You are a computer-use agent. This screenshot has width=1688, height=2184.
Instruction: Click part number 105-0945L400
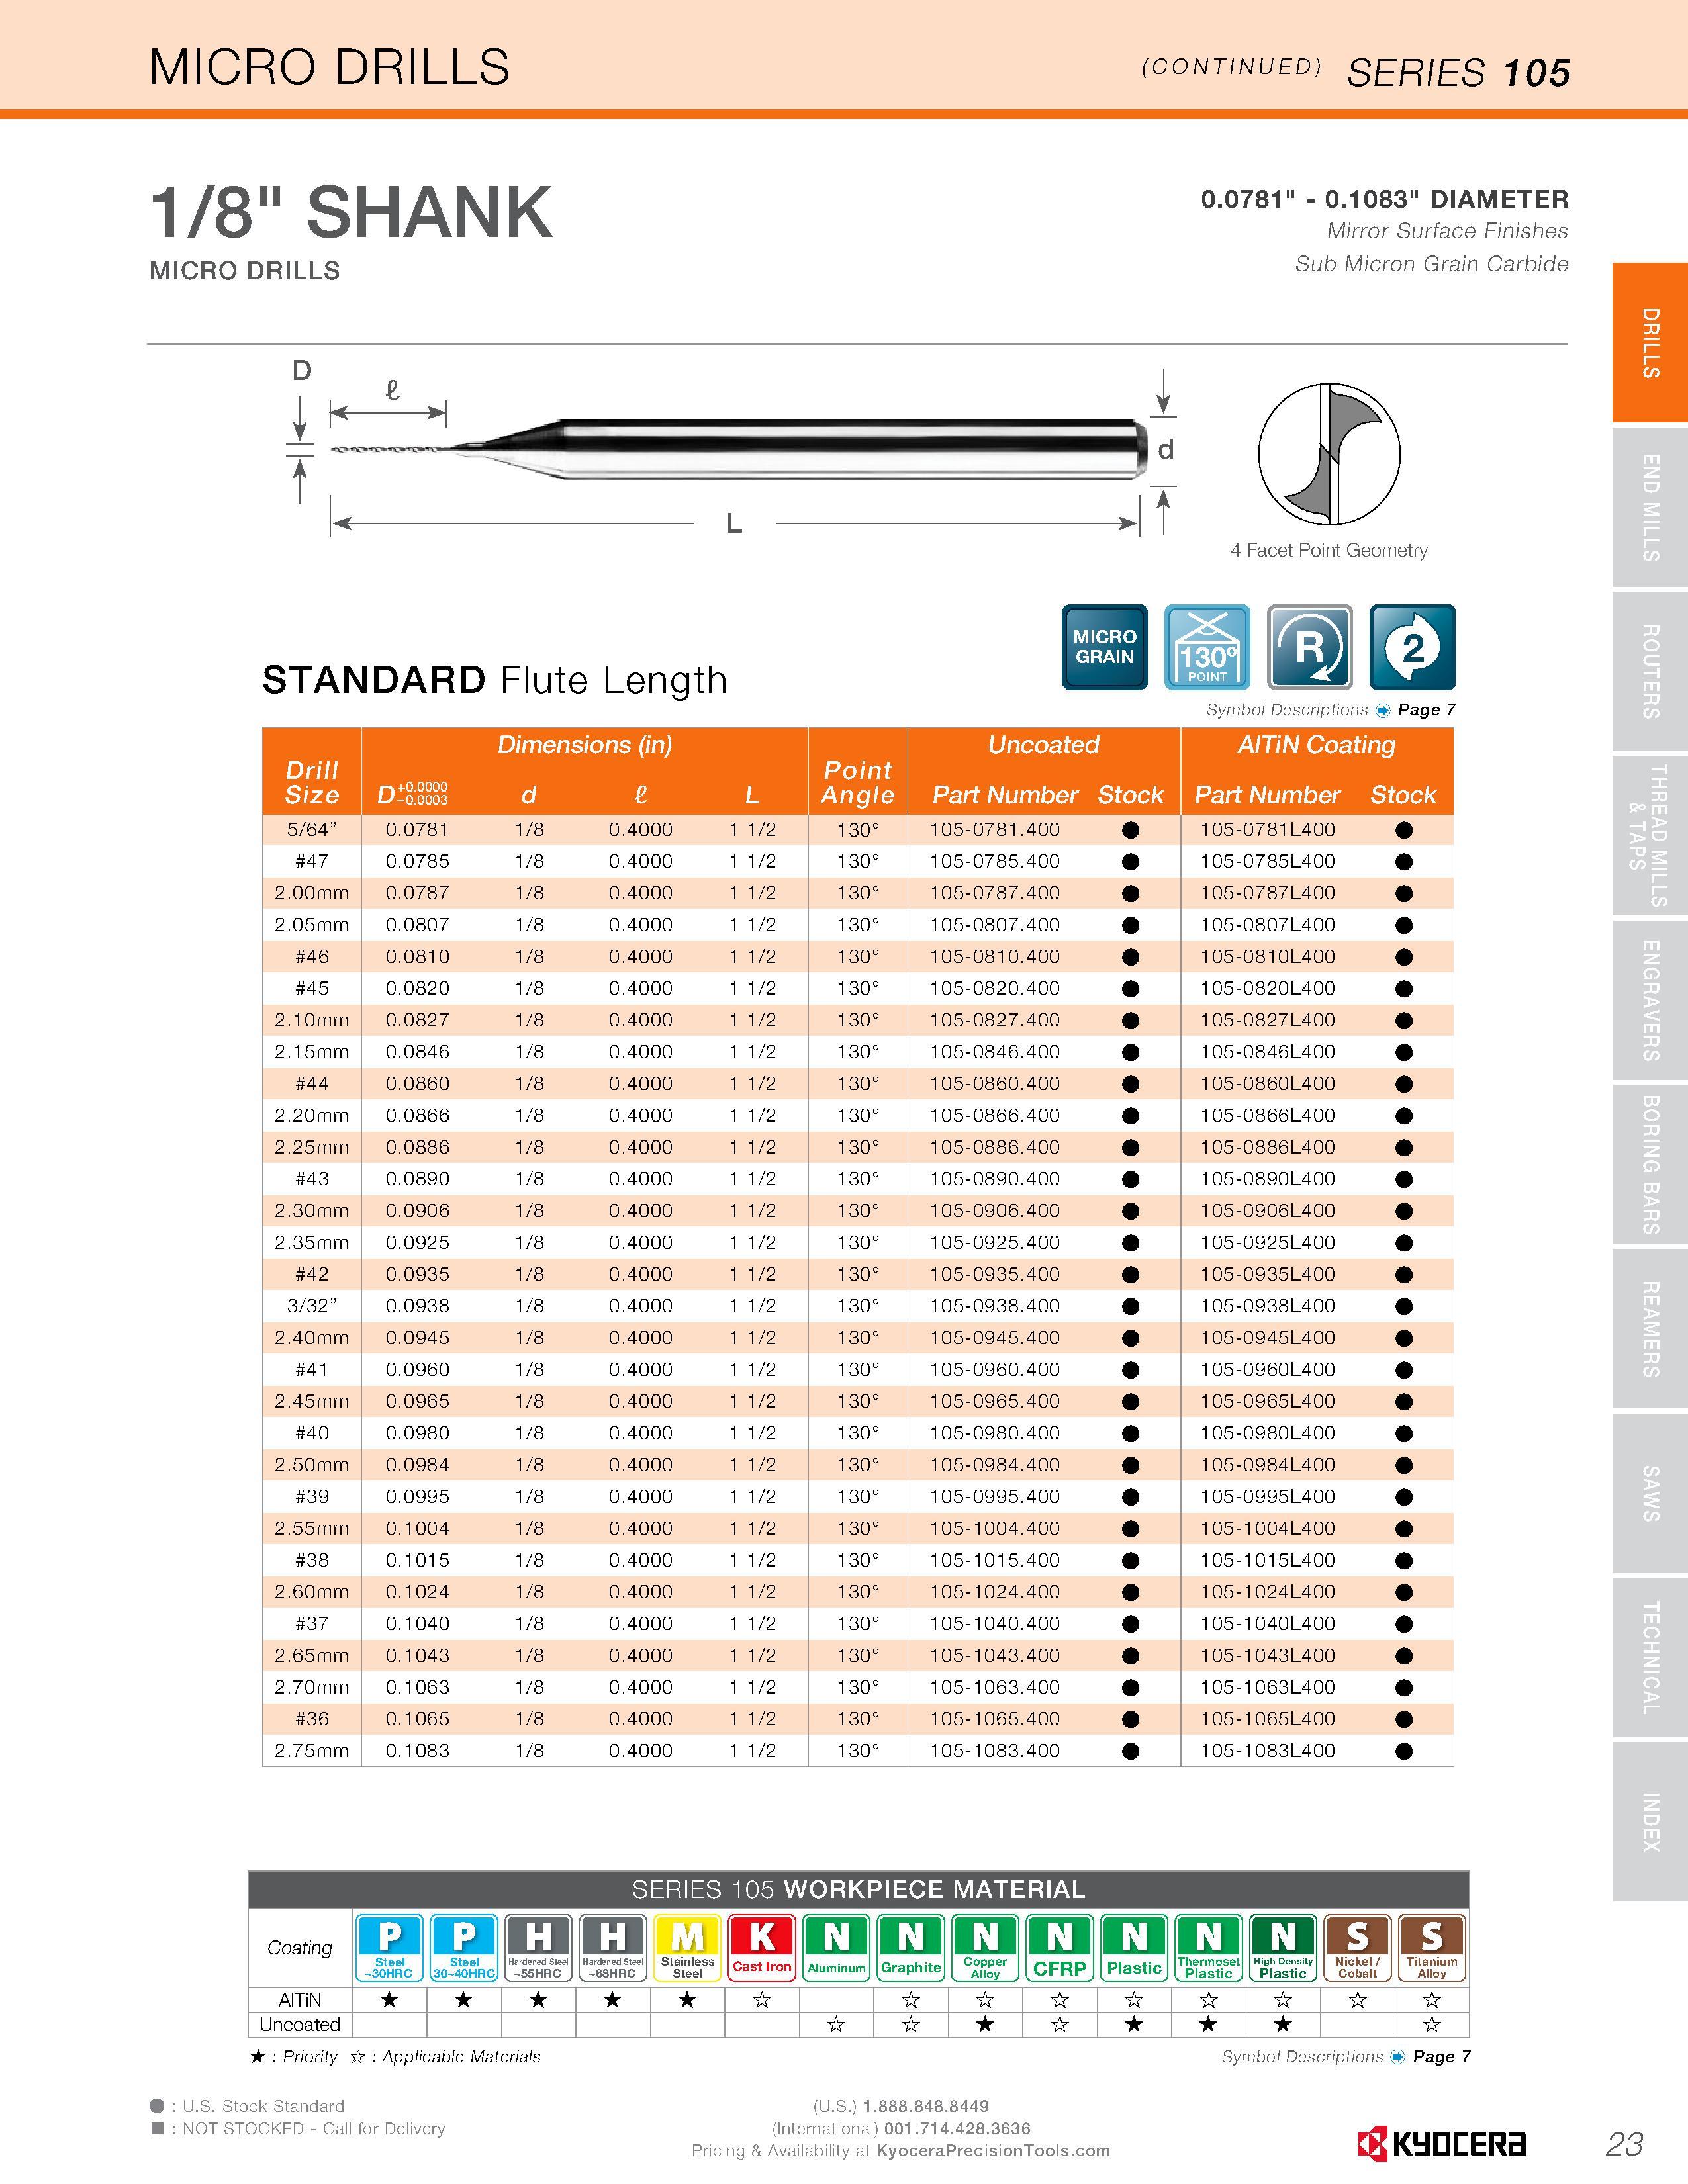(1268, 1338)
